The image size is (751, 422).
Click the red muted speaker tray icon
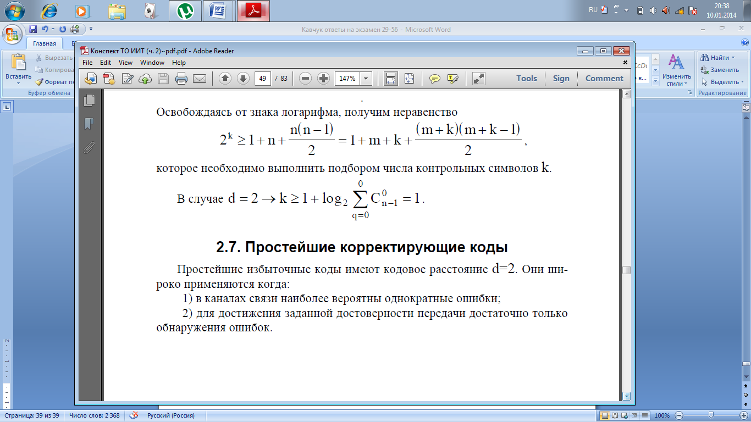tap(666, 10)
